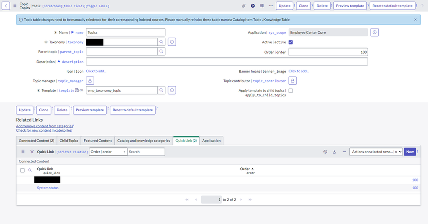428x224 pixels.
Task: Preview the Template record info icon
Action: click(x=172, y=90)
